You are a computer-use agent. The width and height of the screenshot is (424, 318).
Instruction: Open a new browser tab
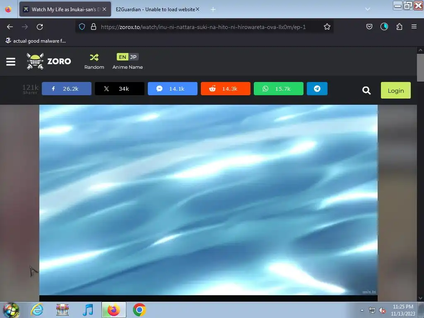(213, 10)
